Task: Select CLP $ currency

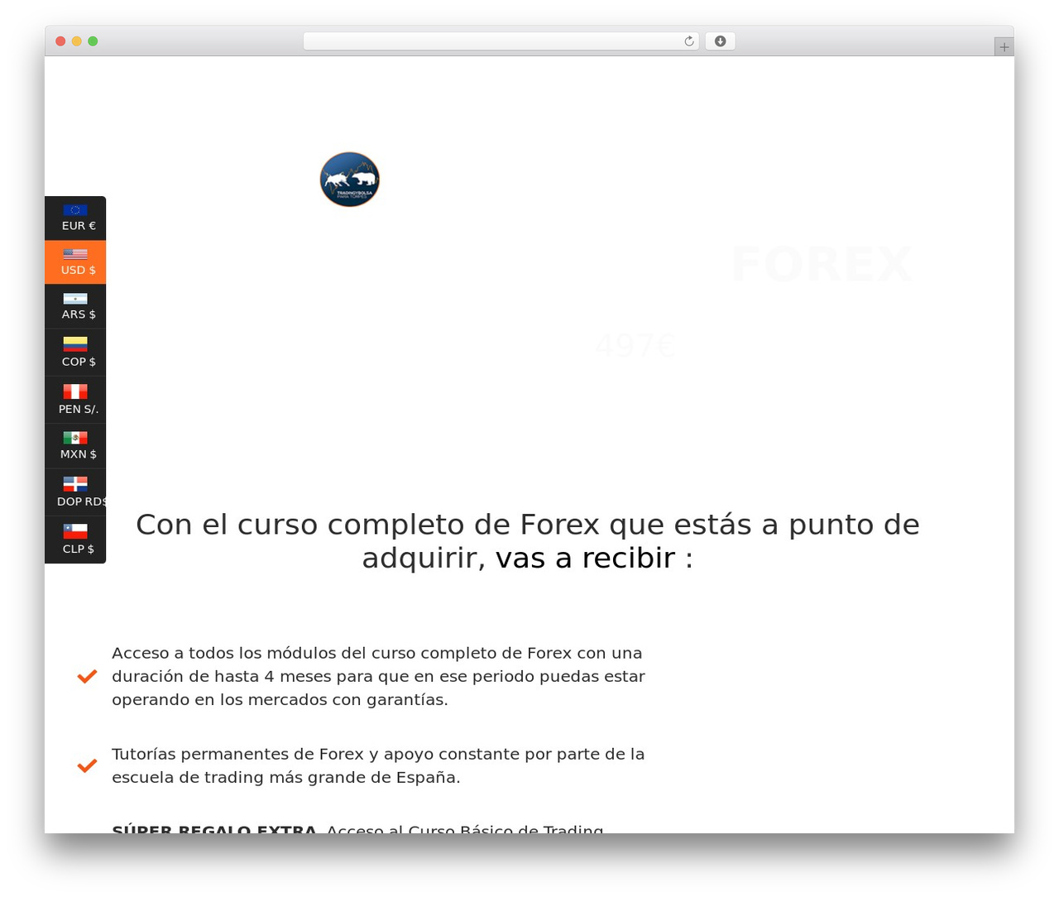Action: tap(75, 540)
